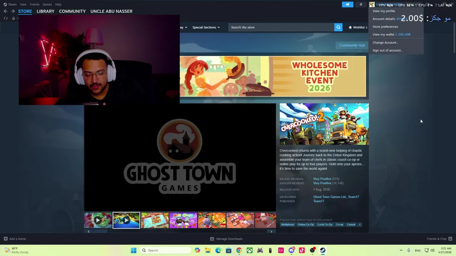Open the UNCLE ABU NASSER profile tab

point(111,11)
